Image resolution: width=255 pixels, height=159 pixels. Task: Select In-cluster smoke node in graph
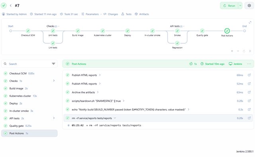tap(152, 31)
